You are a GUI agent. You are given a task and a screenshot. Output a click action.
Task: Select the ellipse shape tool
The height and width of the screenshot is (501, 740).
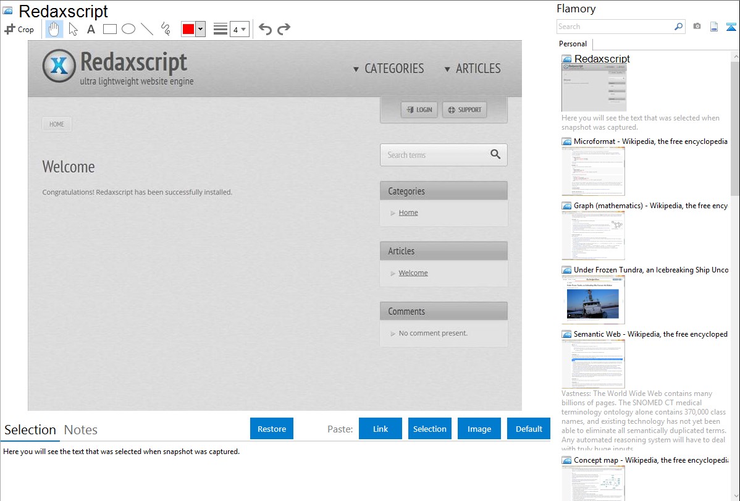coord(128,29)
